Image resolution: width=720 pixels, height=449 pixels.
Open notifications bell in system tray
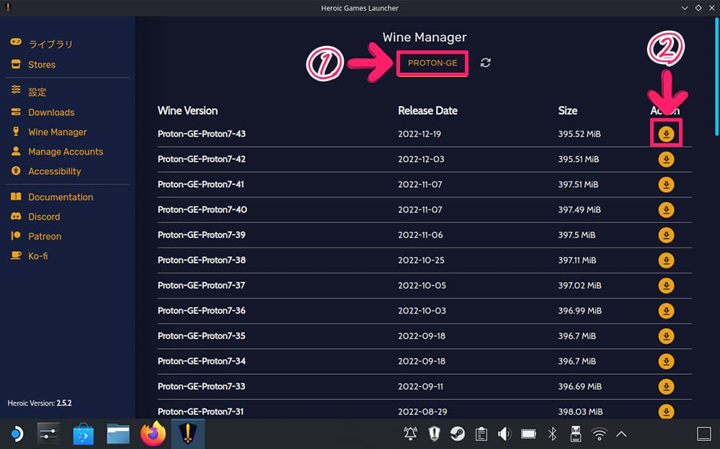pos(411,433)
